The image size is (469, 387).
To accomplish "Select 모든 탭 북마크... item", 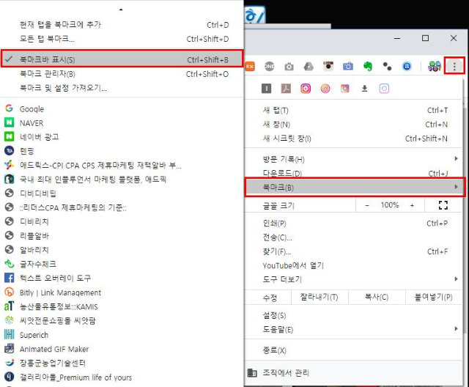I will tap(122, 39).
